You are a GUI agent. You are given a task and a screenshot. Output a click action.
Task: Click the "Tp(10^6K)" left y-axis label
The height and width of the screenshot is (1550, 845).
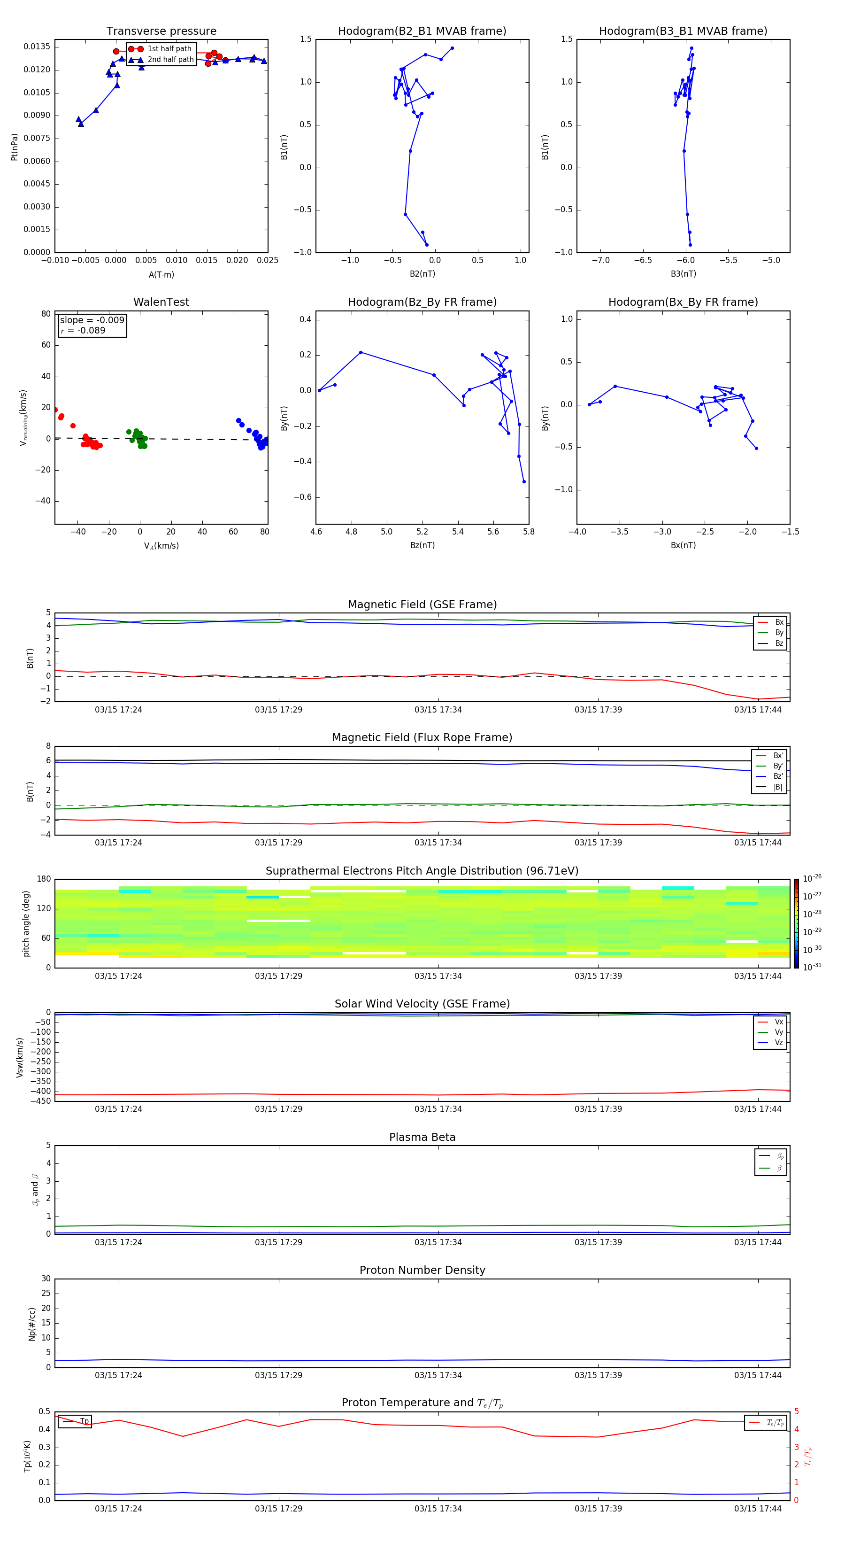point(27,1456)
